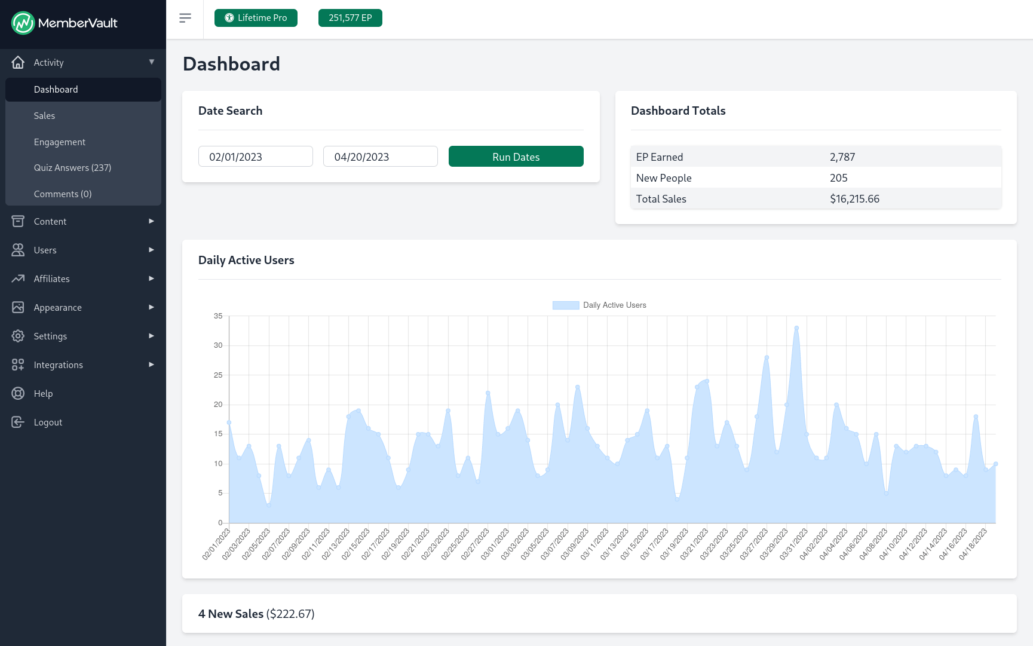Click the 04/18/2023 chart axis label

[973, 544]
